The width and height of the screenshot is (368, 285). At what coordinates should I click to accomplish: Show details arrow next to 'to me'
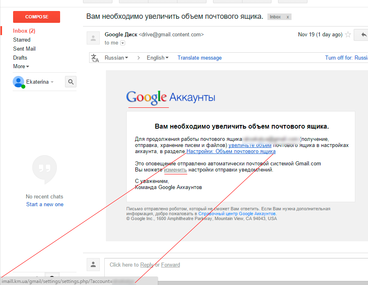(123, 43)
